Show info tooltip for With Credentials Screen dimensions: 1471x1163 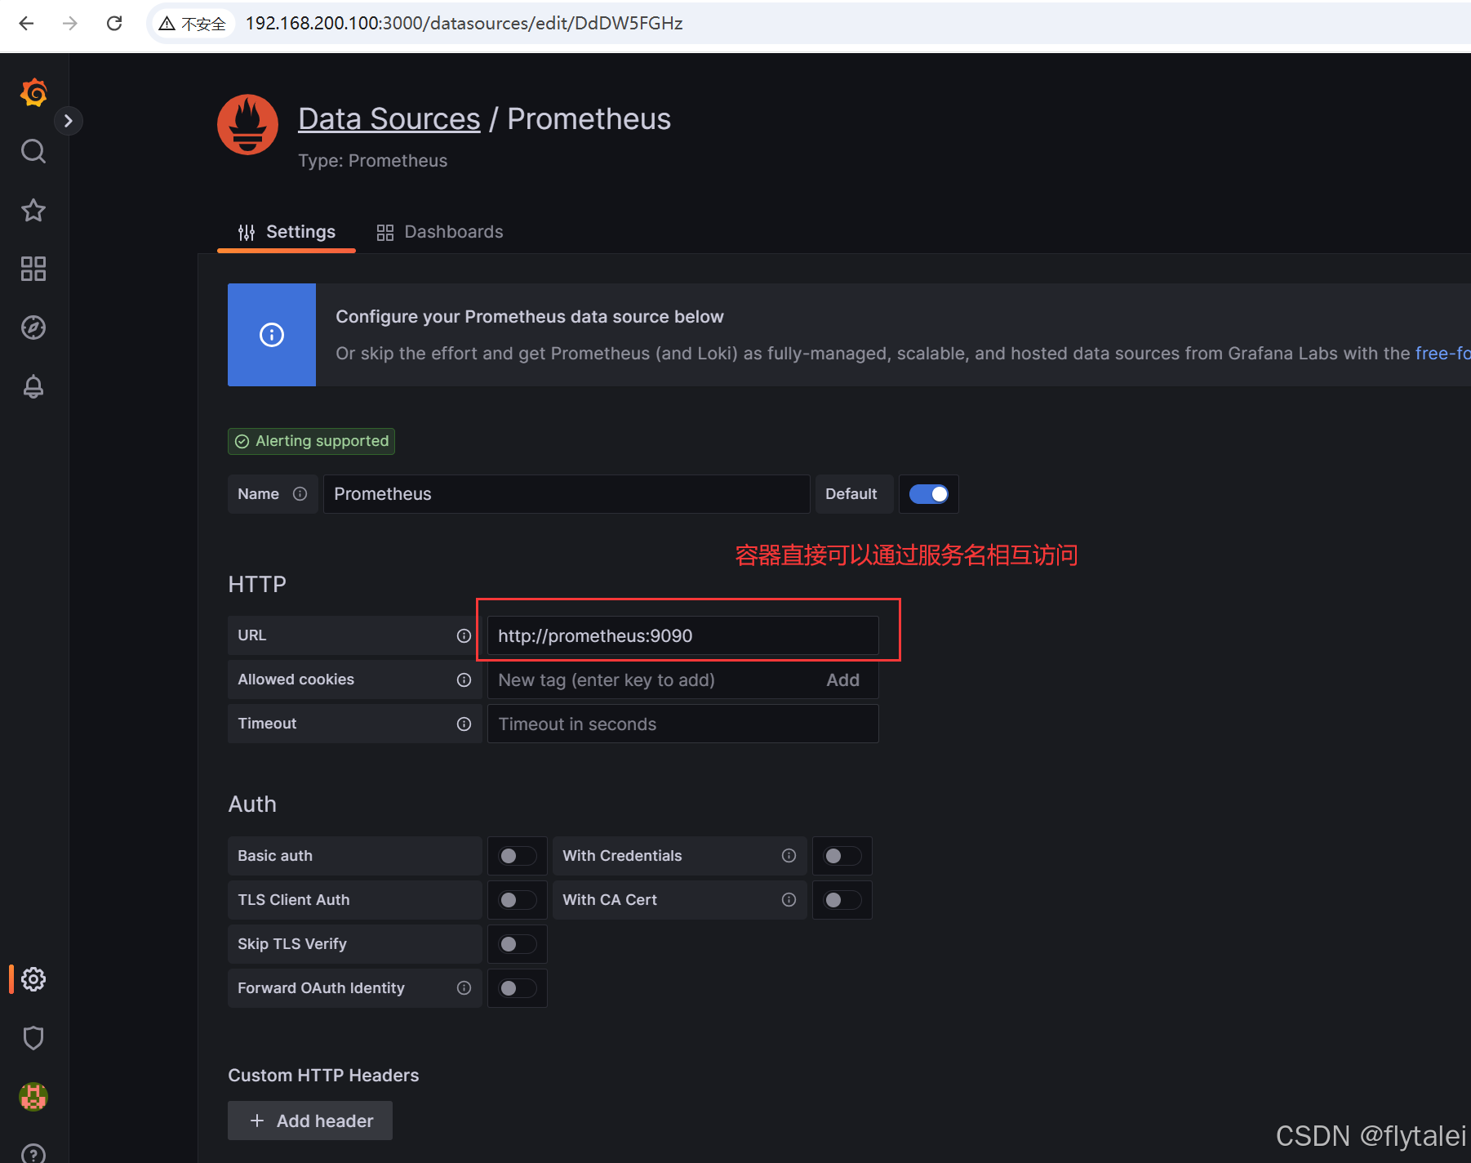click(789, 856)
